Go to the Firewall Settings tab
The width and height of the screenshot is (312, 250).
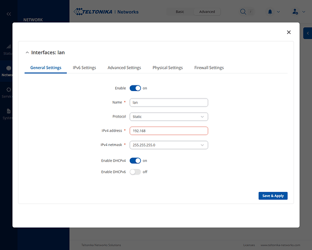coord(209,68)
